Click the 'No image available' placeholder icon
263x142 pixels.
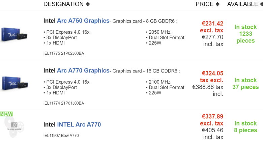[14, 126]
